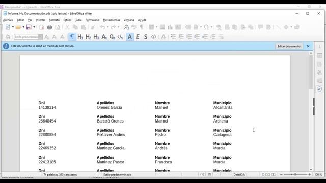Open Styles panel icon in sidebar
The width and height of the screenshot is (326, 183).
(319, 72)
